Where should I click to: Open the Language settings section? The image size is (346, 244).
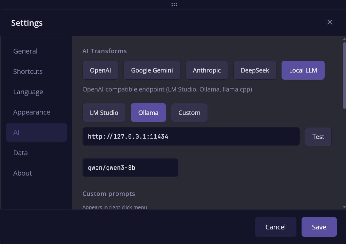coord(28,92)
